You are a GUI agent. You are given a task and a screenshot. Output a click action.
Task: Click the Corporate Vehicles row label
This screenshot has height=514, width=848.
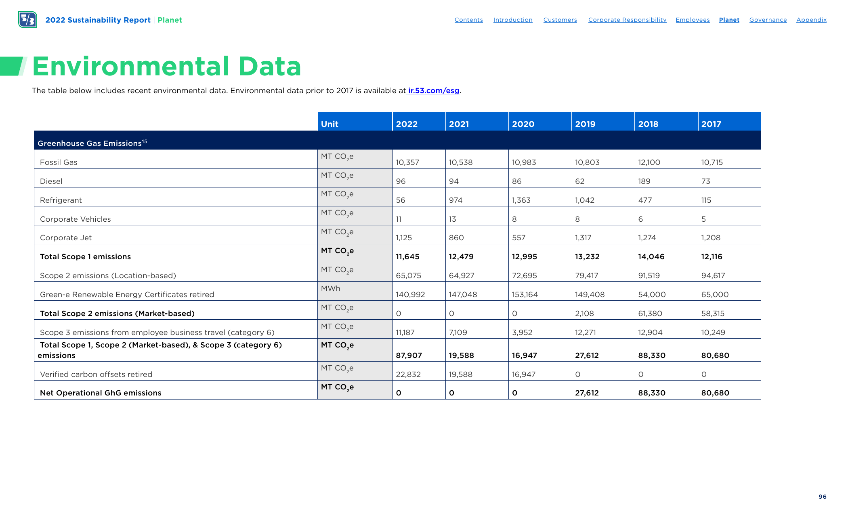coord(75,219)
